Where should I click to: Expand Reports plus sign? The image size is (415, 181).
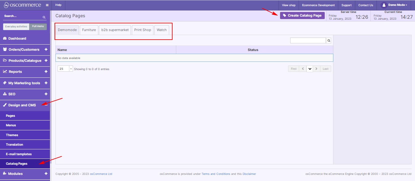click(46, 72)
